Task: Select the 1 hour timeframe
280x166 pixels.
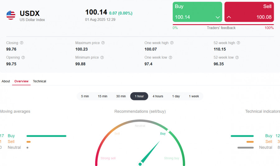Action: tap(139, 96)
